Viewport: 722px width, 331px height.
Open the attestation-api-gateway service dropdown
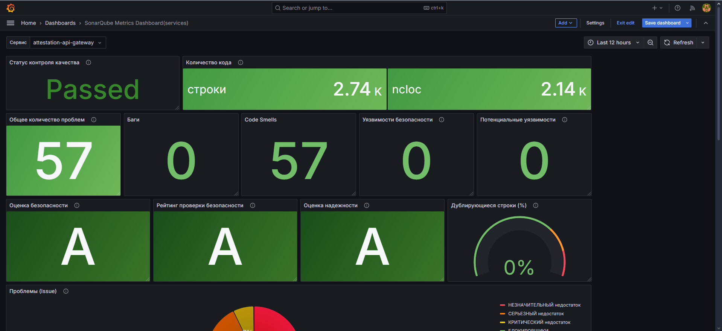[67, 43]
